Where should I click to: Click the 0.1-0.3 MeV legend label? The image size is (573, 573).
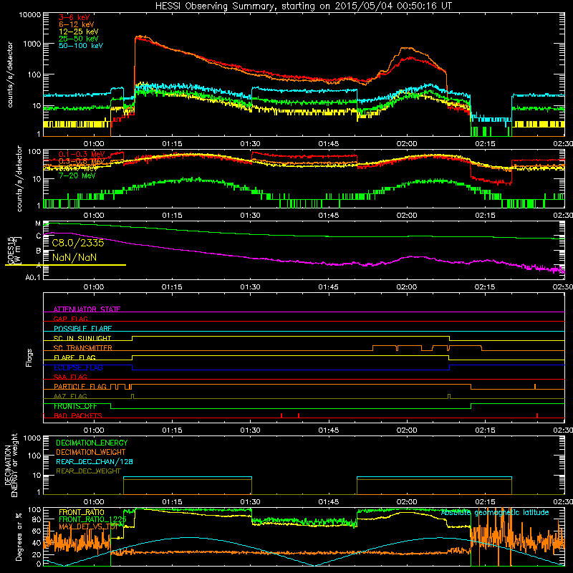point(82,154)
